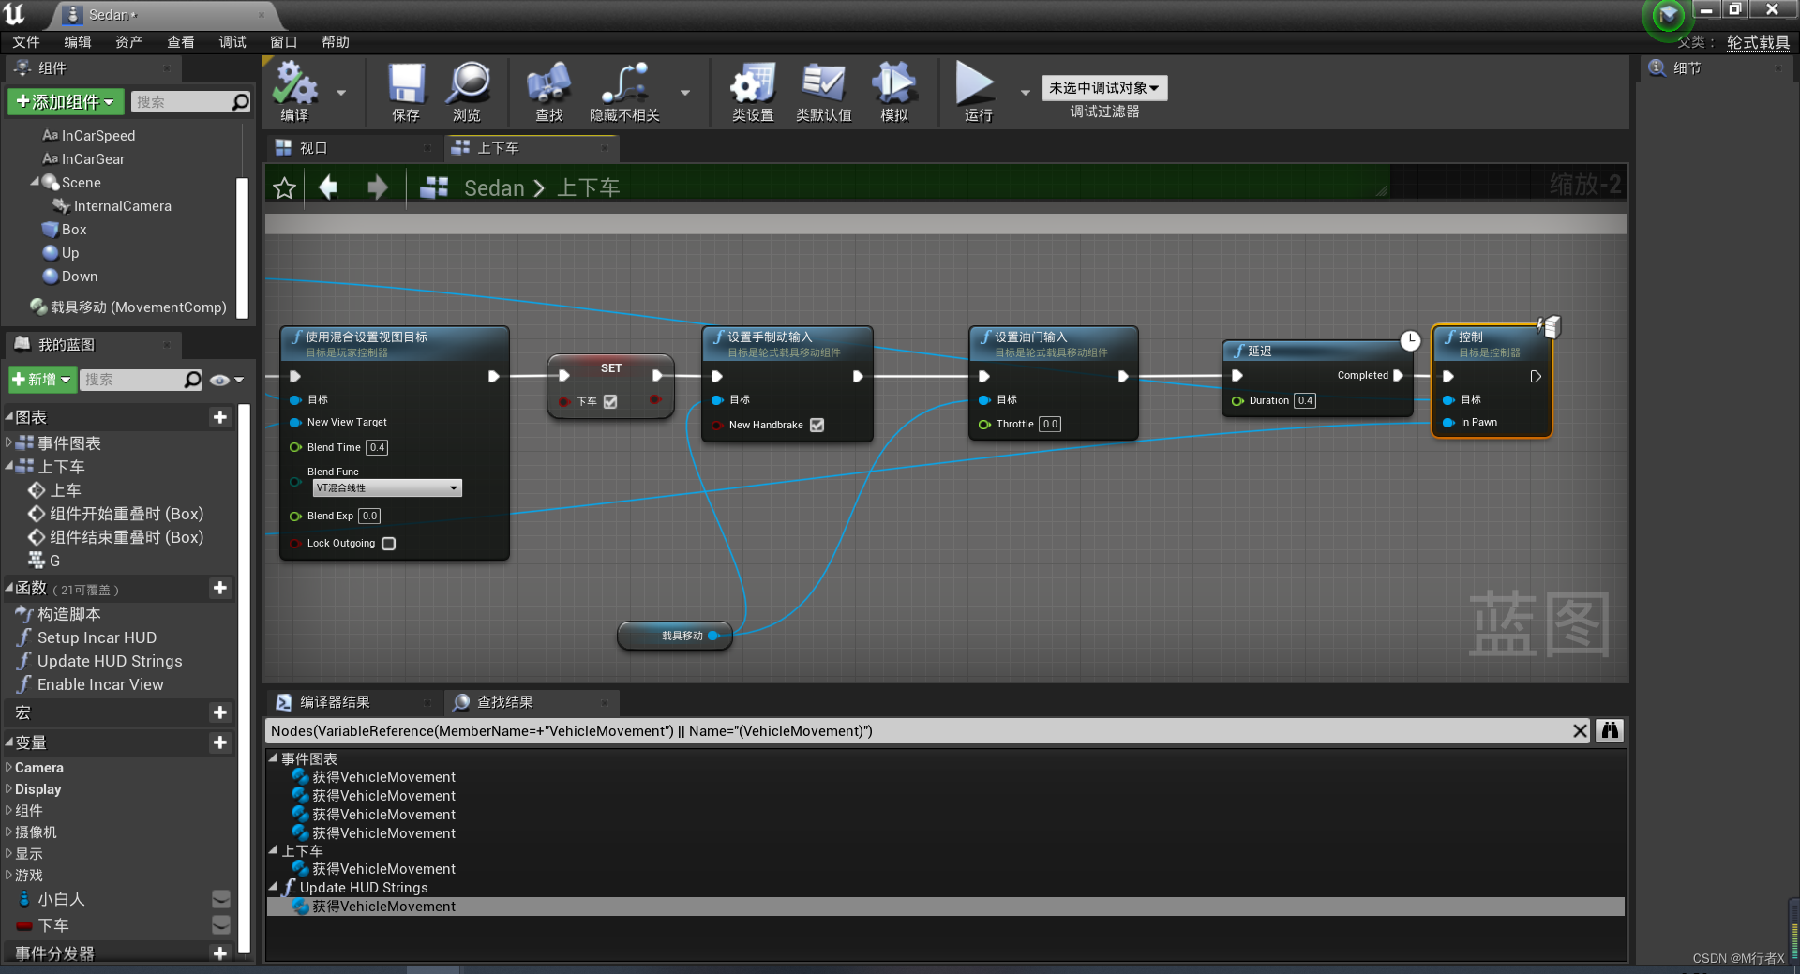1800x974 pixels.
Task: Collapse 上下车 graph tree item
Action: (9, 466)
